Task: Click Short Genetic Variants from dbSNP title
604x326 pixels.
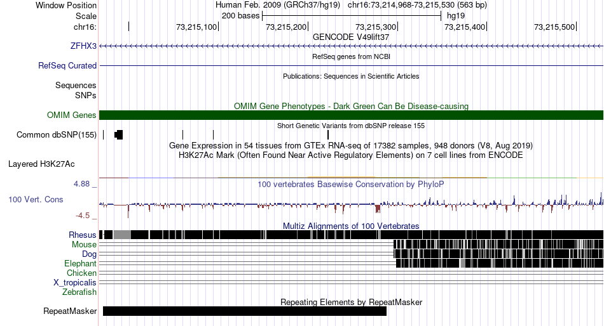Action: click(351, 126)
